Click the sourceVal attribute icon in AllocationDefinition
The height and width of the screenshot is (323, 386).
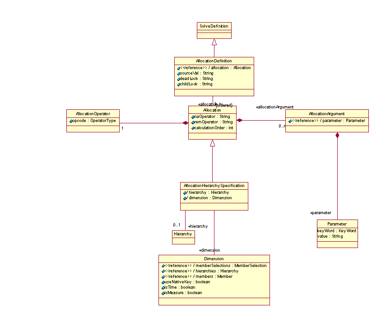click(178, 73)
